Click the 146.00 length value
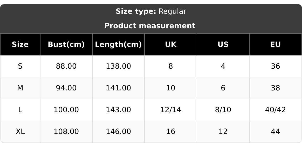 coord(118,132)
